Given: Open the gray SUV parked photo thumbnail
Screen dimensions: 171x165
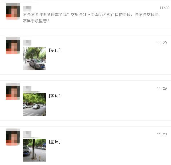Looking at the screenshot, I should 34,59.
